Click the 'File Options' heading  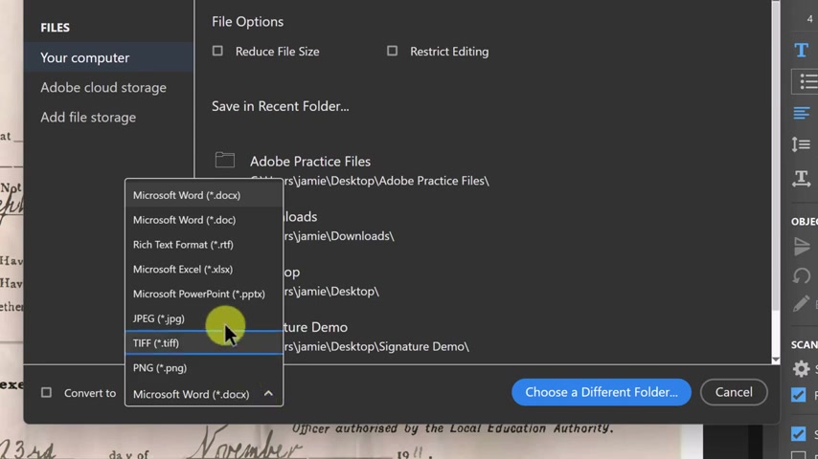click(x=248, y=21)
